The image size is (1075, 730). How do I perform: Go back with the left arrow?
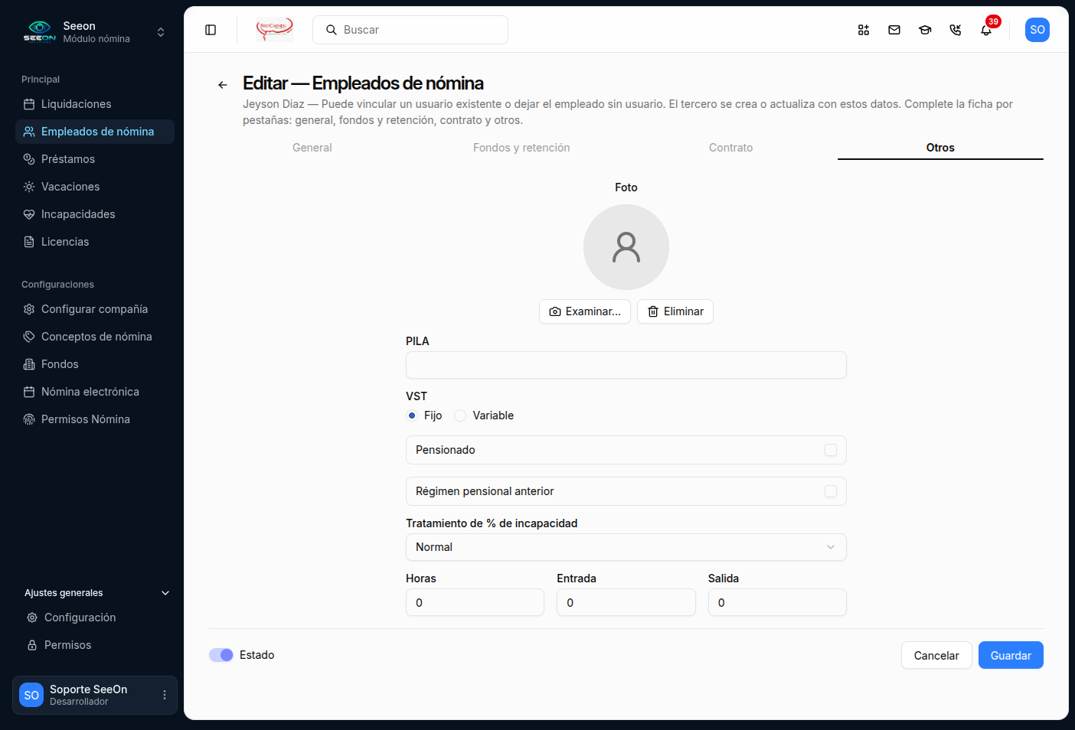coord(223,85)
